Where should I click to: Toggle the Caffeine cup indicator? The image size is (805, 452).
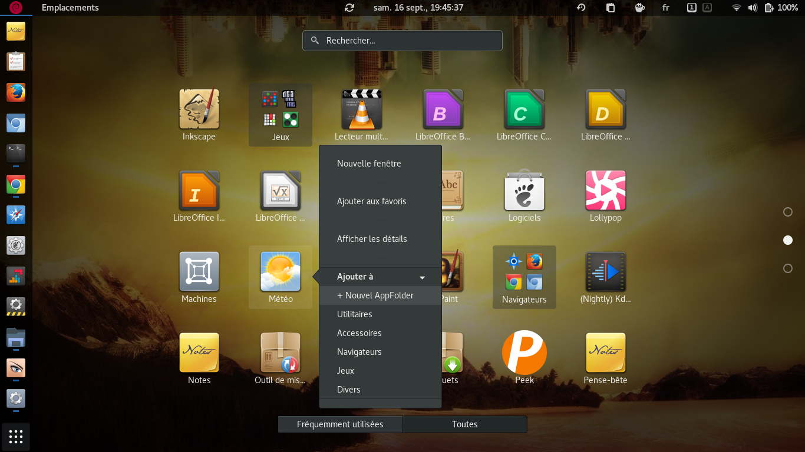[x=640, y=8]
